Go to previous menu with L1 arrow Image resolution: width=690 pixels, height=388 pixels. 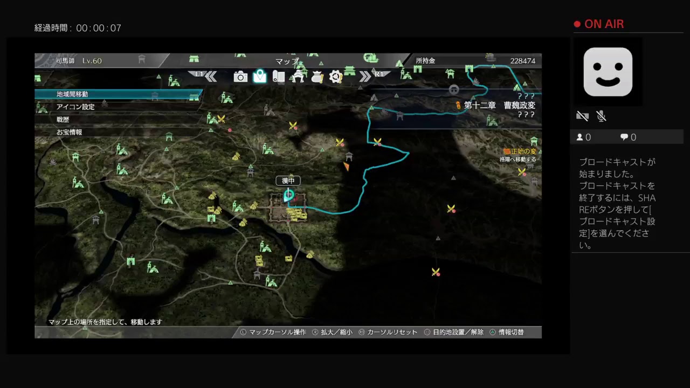click(205, 76)
